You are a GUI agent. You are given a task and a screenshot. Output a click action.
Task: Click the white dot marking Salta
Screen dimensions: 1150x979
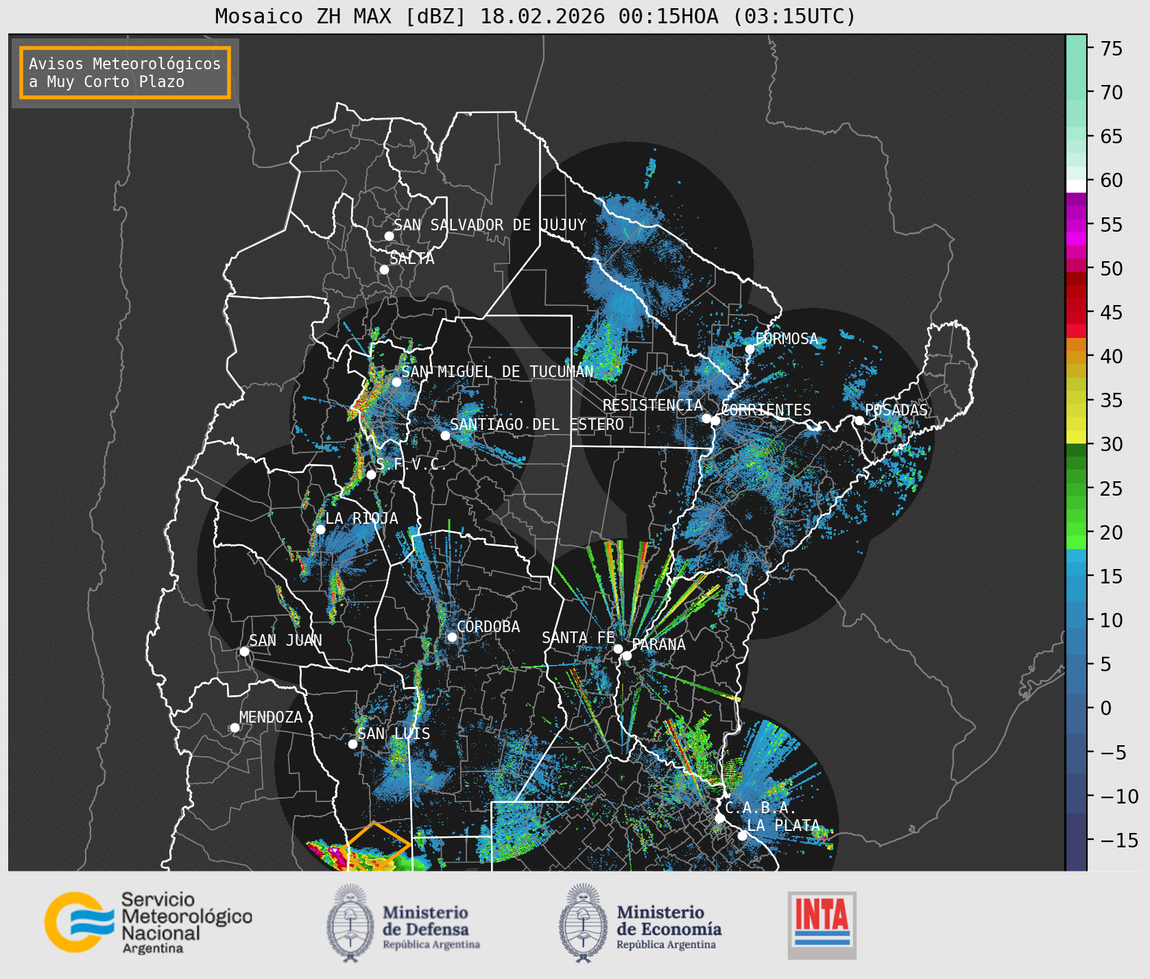385,269
